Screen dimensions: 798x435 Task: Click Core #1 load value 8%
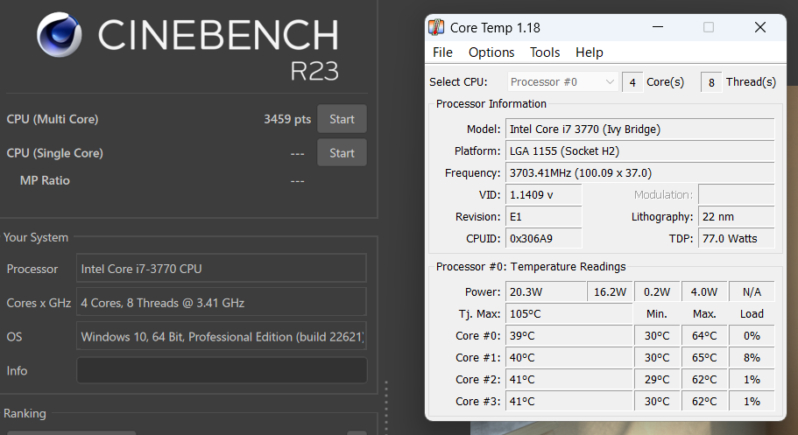(752, 358)
